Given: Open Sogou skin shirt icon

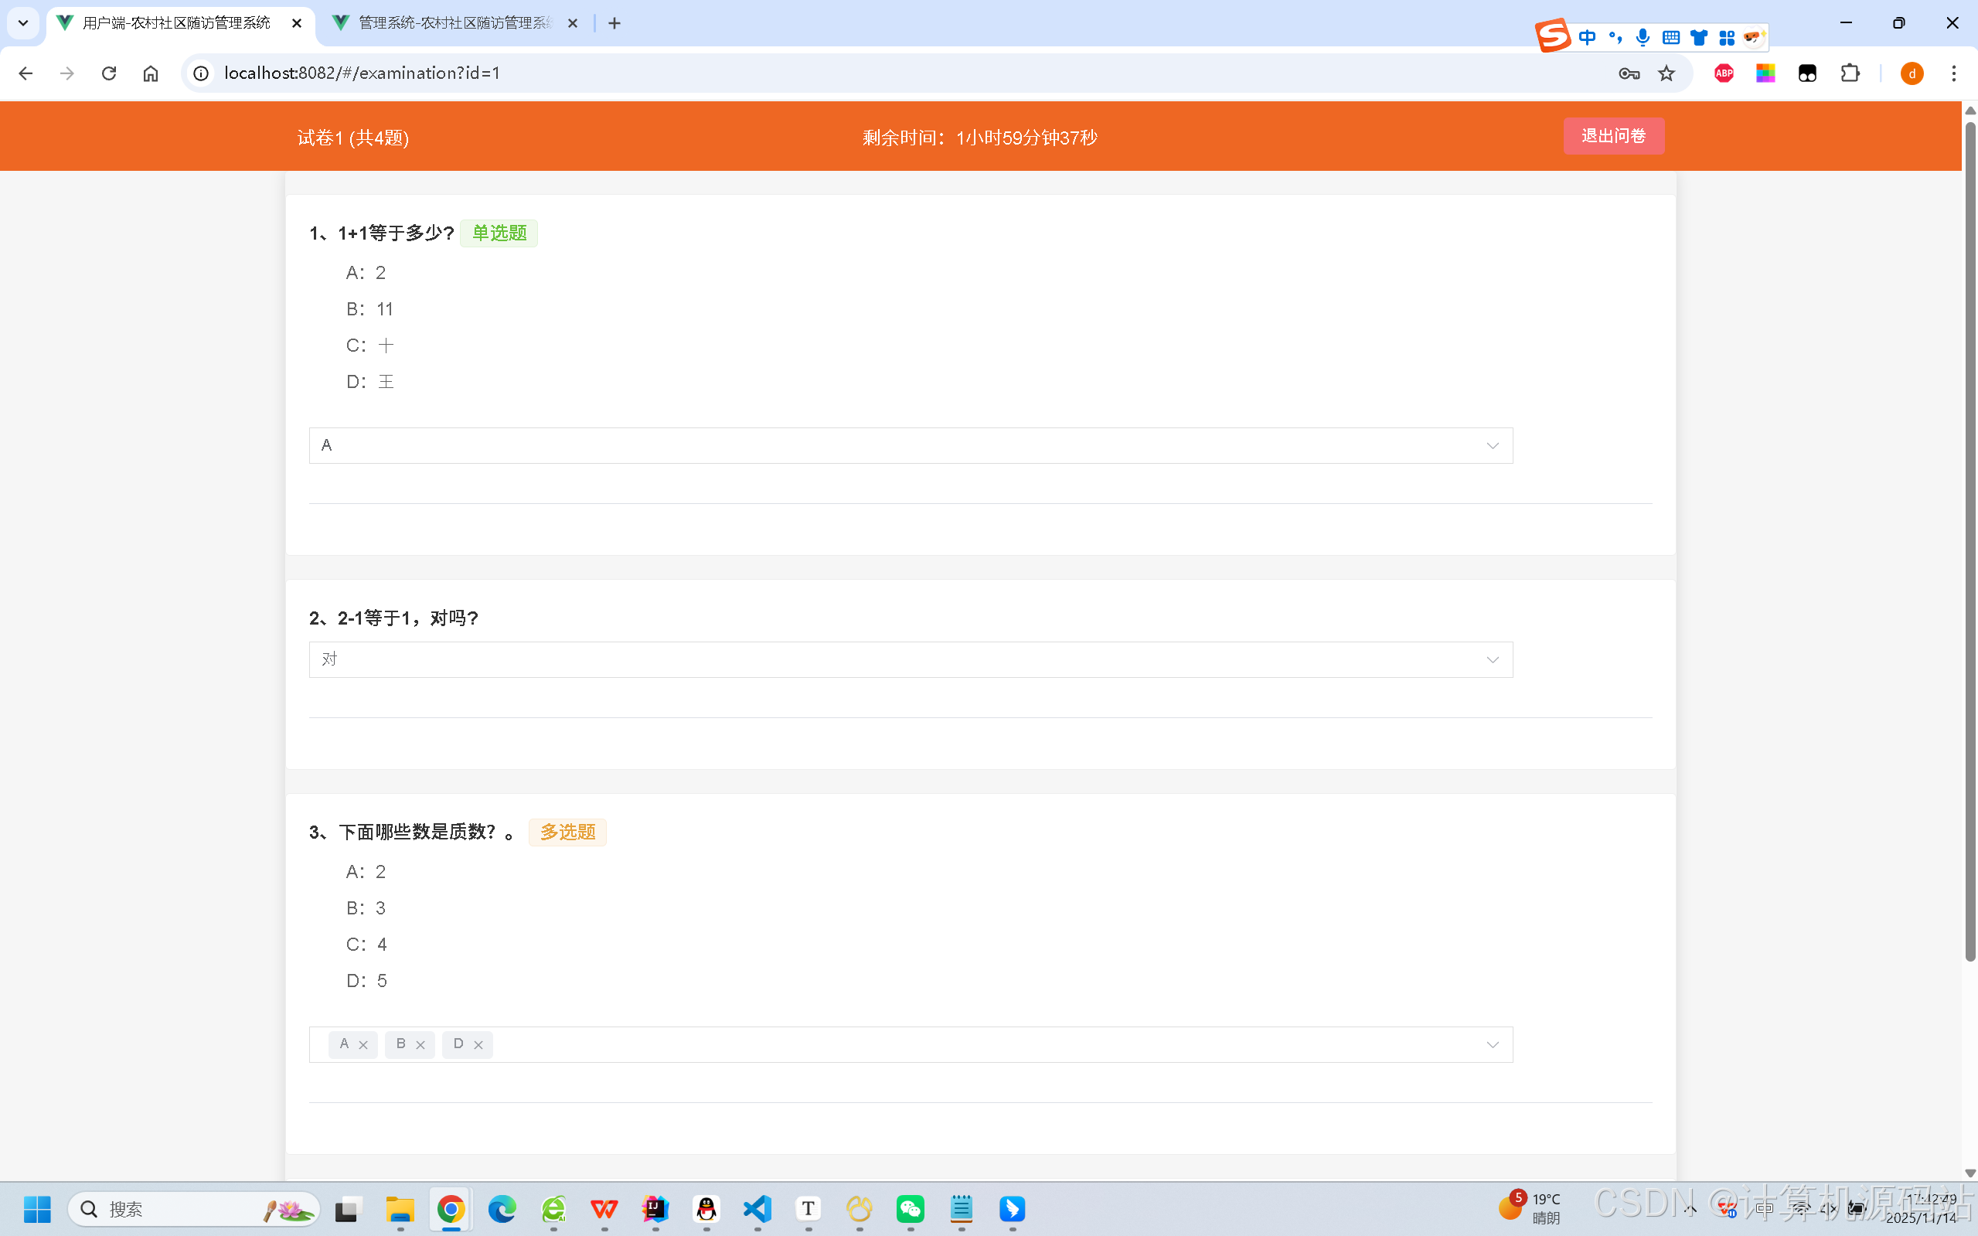Looking at the screenshot, I should 1699,38.
